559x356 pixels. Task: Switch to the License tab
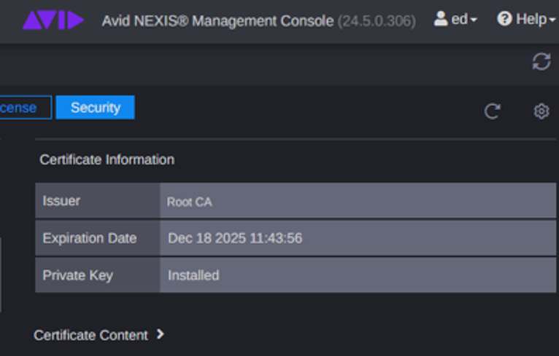click(26, 108)
